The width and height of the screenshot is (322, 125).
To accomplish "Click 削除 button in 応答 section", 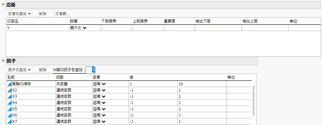I will pos(43,14).
